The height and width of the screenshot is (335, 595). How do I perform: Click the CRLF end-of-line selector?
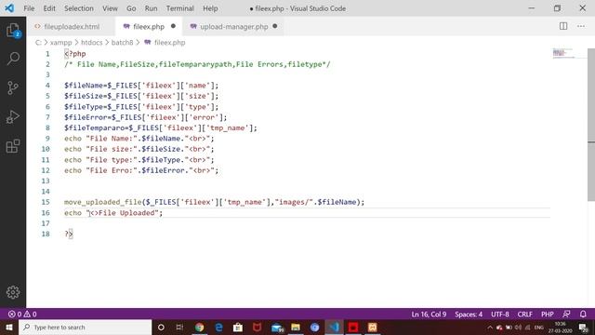coord(524,315)
